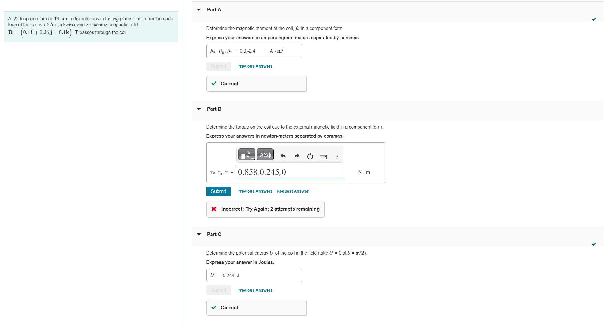Open the math templates tool
The width and height of the screenshot is (615, 325).
point(247,154)
